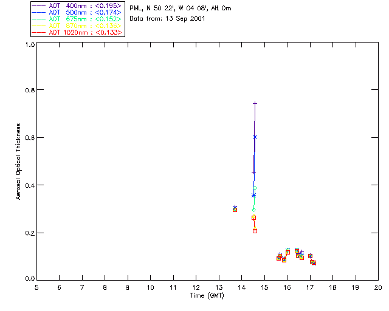389x311 pixels.
Task: Click the AOT 500nm legend entry
Action: click(77, 12)
